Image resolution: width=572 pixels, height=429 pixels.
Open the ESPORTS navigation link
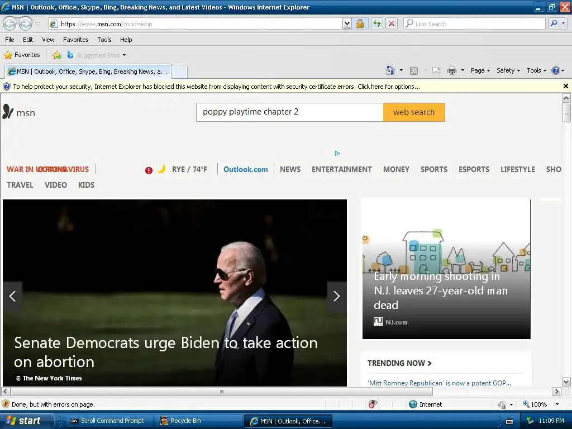pyautogui.click(x=474, y=169)
